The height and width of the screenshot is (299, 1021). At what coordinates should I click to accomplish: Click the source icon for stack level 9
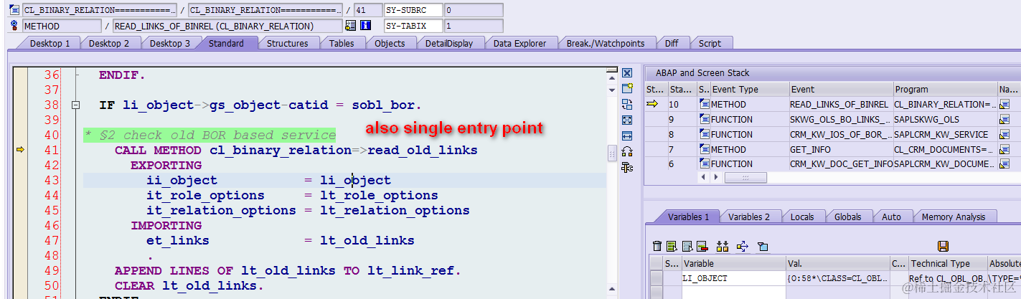(704, 120)
